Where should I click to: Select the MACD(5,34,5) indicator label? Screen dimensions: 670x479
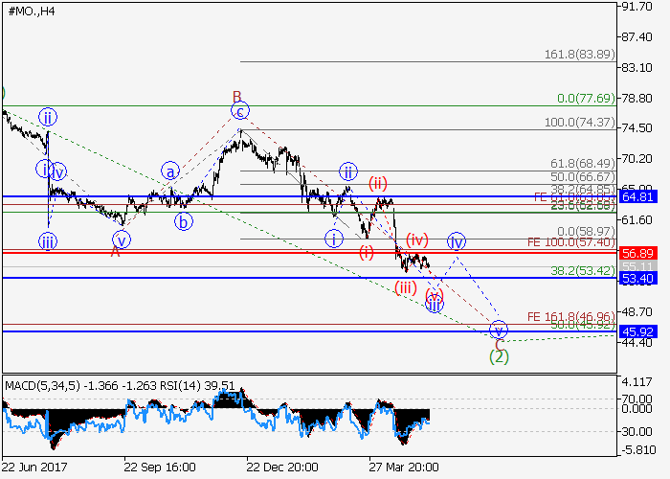[x=43, y=385]
